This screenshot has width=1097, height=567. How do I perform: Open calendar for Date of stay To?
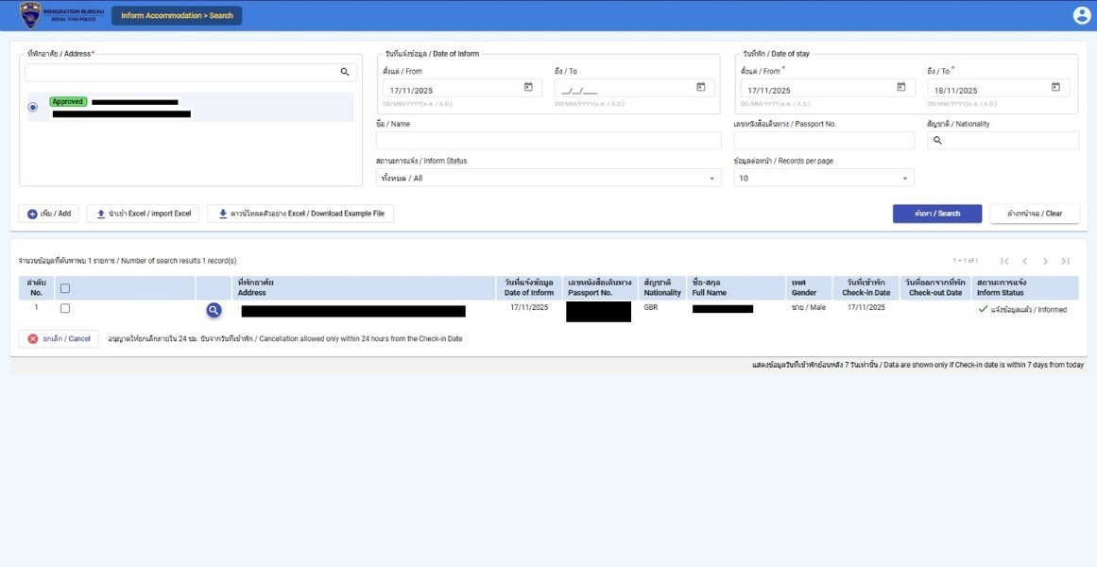point(1055,88)
